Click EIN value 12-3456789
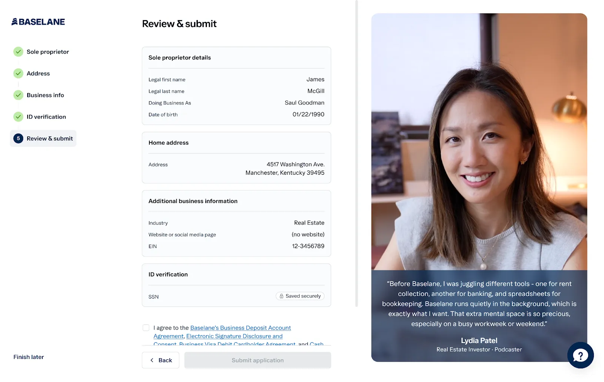The height and width of the screenshot is (382, 604). click(x=308, y=246)
